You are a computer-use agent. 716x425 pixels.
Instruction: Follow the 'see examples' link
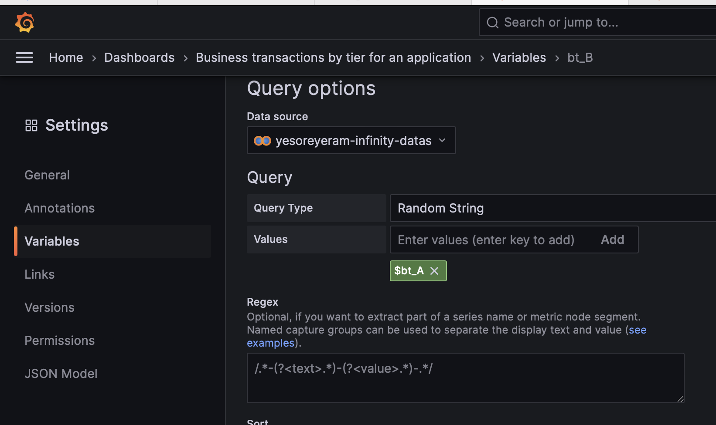637,330
